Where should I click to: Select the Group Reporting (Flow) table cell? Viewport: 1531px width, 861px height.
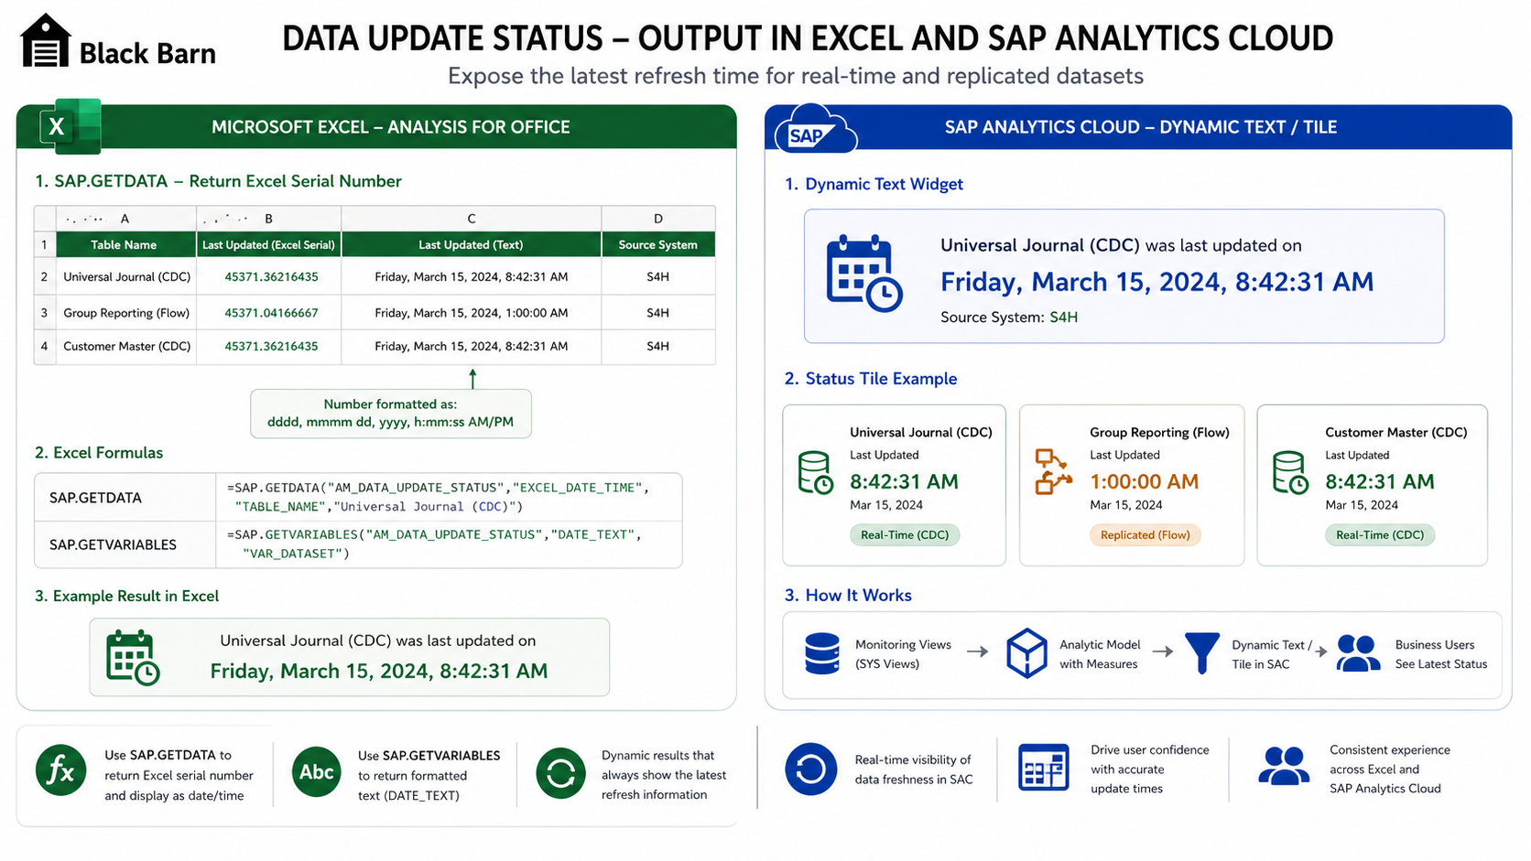click(x=126, y=313)
